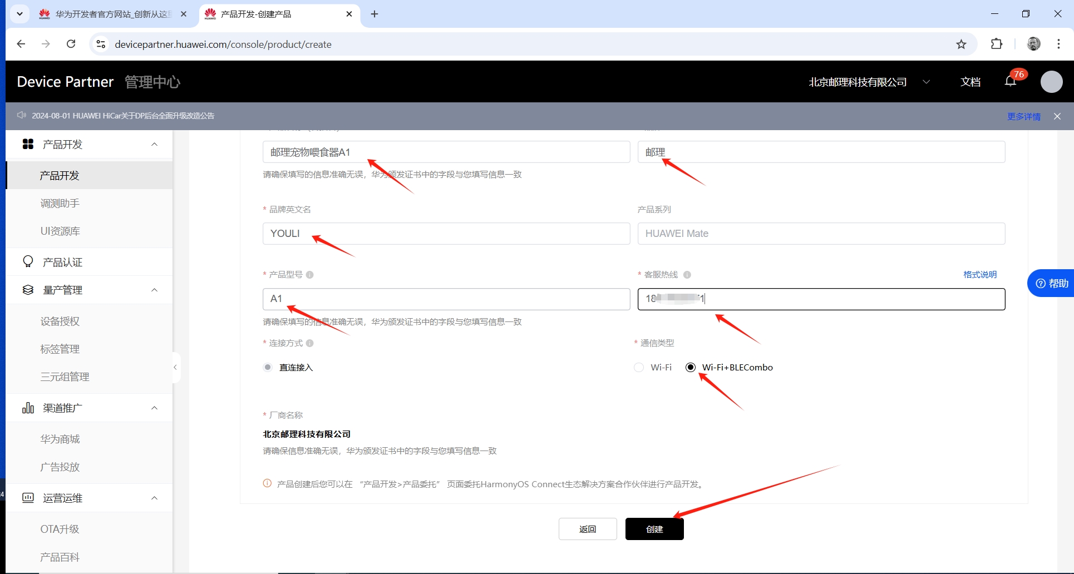Collapse the 运营运维 sidebar section
1074x574 pixels.
[x=154, y=498]
